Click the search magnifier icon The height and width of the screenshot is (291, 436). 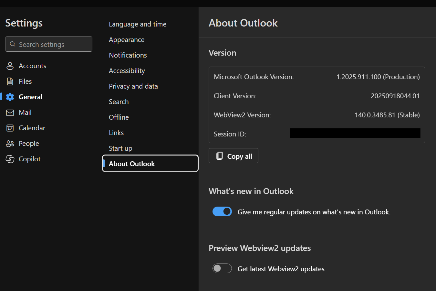(x=13, y=44)
